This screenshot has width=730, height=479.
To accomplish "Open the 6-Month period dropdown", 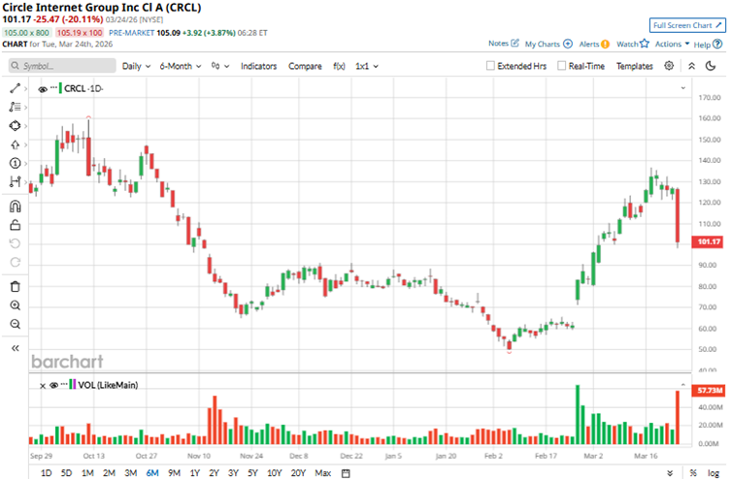I will pyautogui.click(x=181, y=66).
